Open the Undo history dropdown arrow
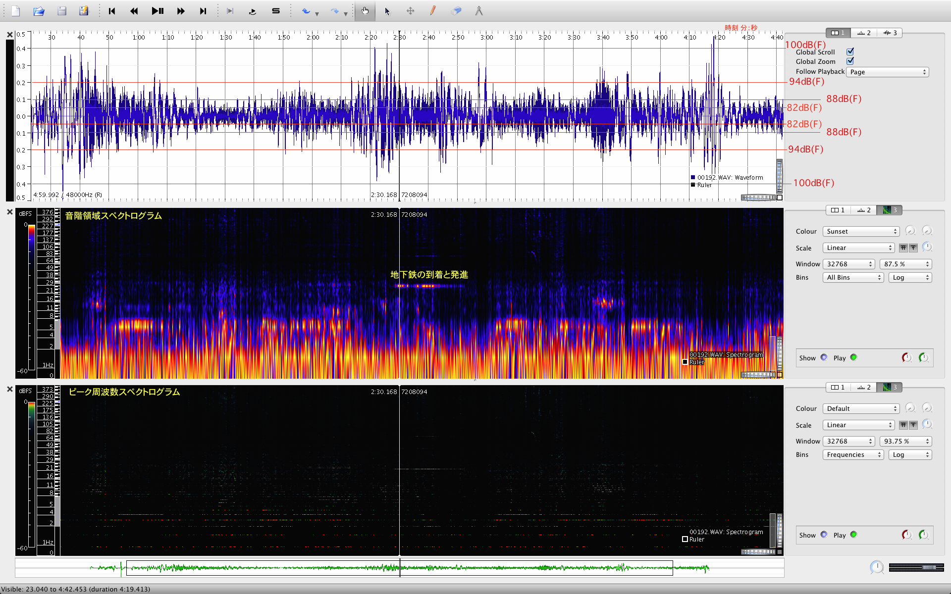Screen dimensions: 951x594 click(317, 14)
